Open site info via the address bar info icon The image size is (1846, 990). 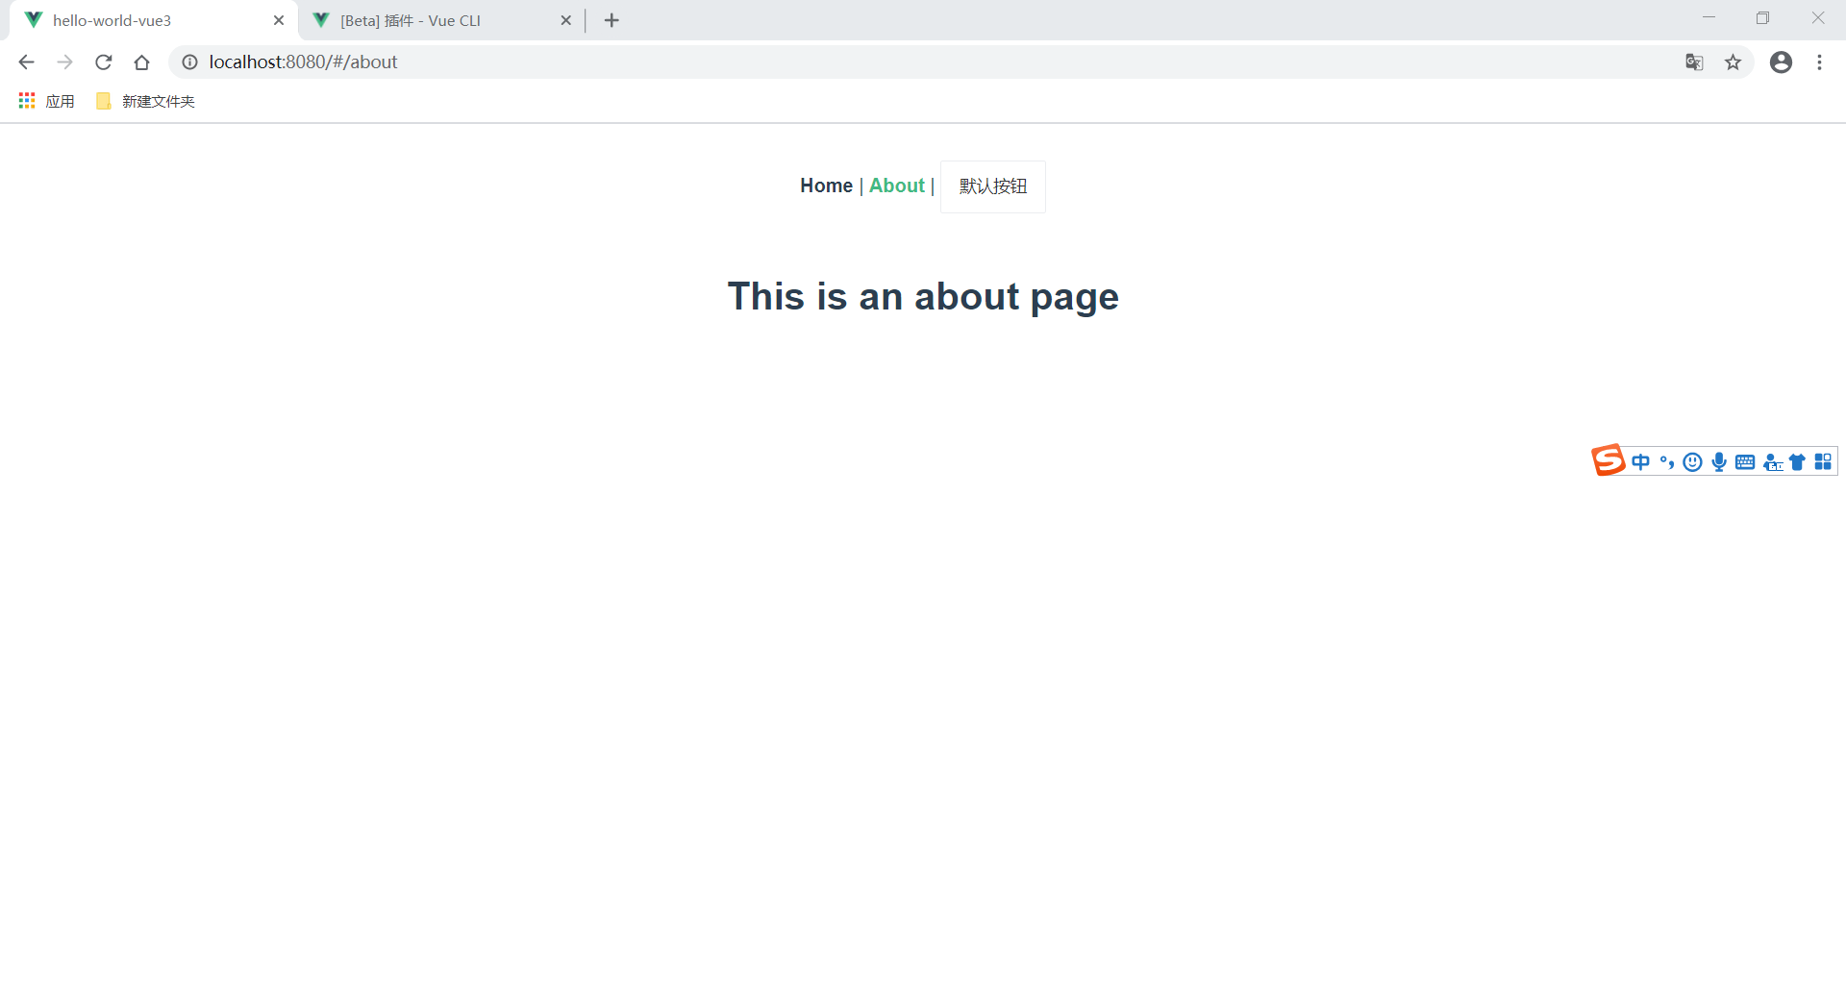[x=189, y=62]
